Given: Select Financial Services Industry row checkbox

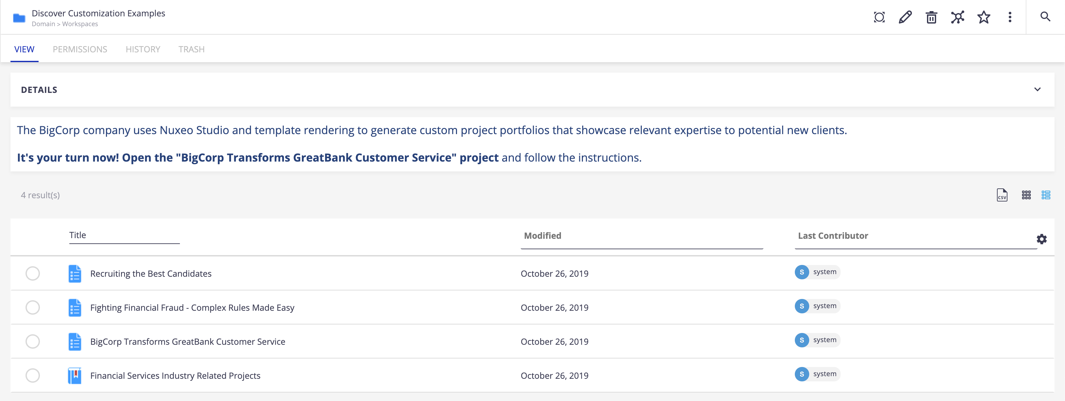Looking at the screenshot, I should 33,375.
